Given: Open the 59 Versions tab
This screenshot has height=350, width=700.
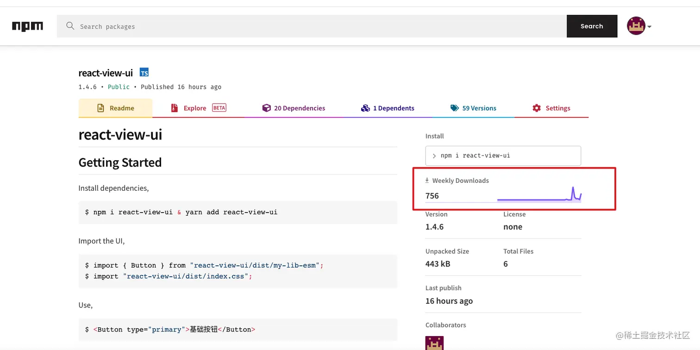Looking at the screenshot, I should [473, 108].
